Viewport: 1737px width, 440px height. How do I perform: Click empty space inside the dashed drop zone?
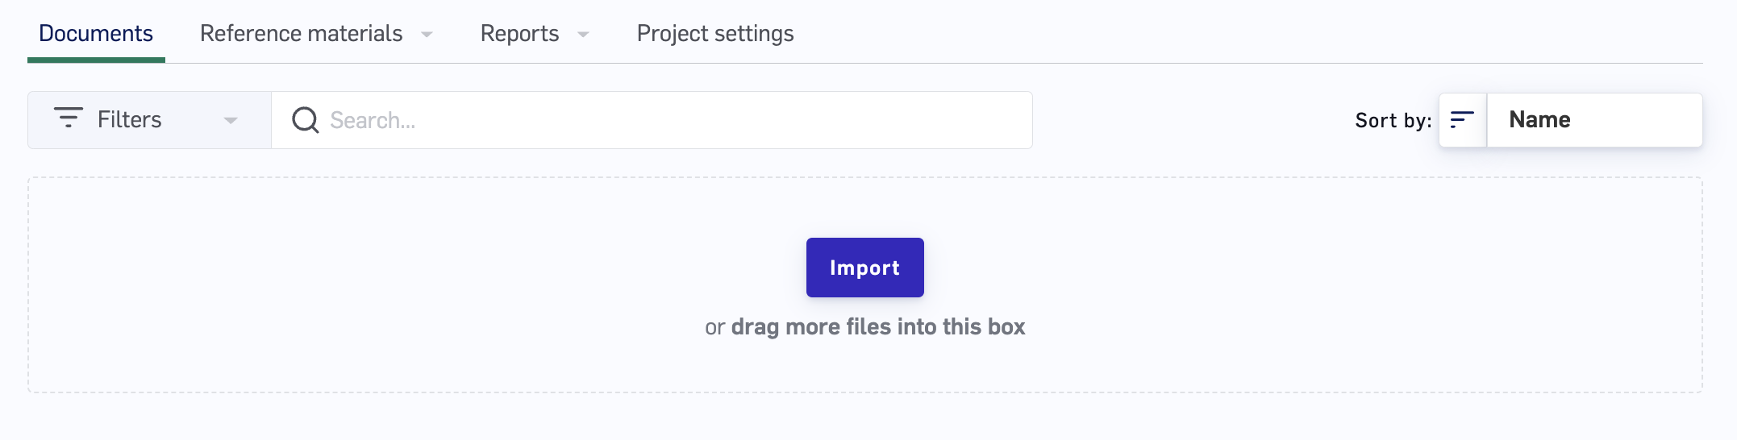pos(403,282)
